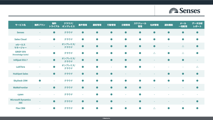
Task: Select the Senses service name cell
Action: coord(21,32)
